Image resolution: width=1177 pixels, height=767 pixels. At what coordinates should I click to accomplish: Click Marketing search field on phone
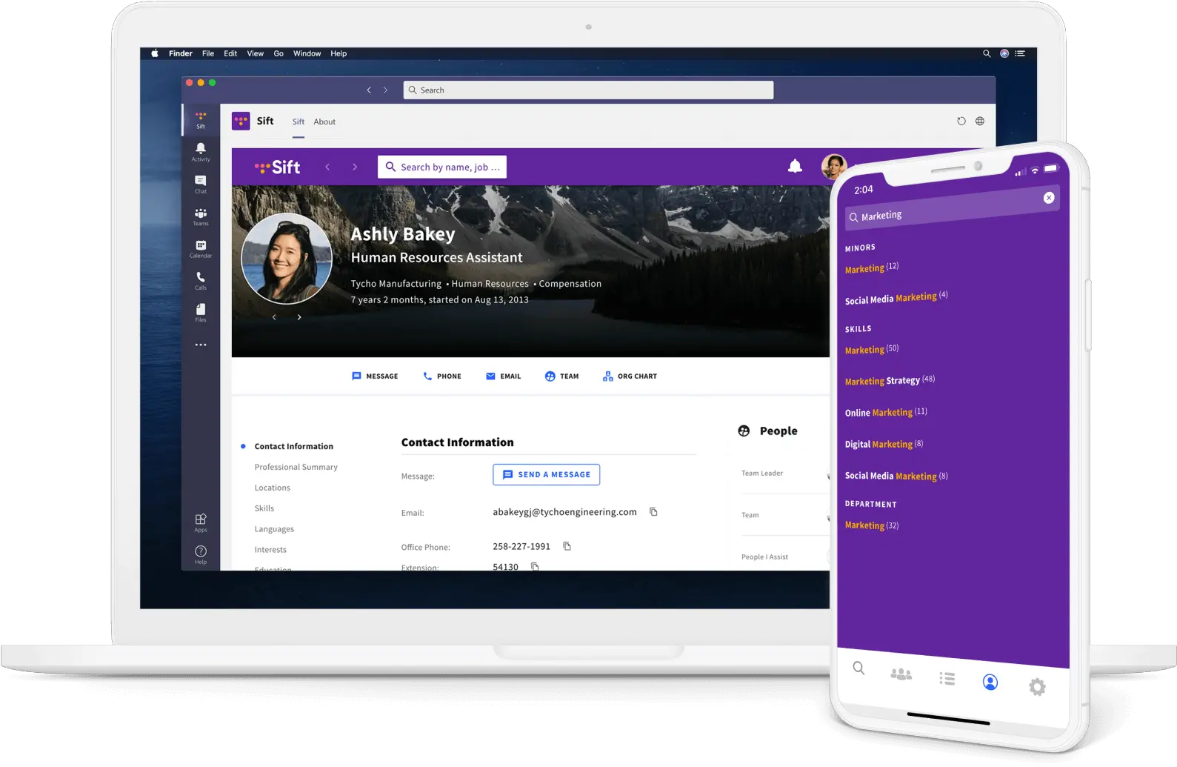(x=952, y=209)
